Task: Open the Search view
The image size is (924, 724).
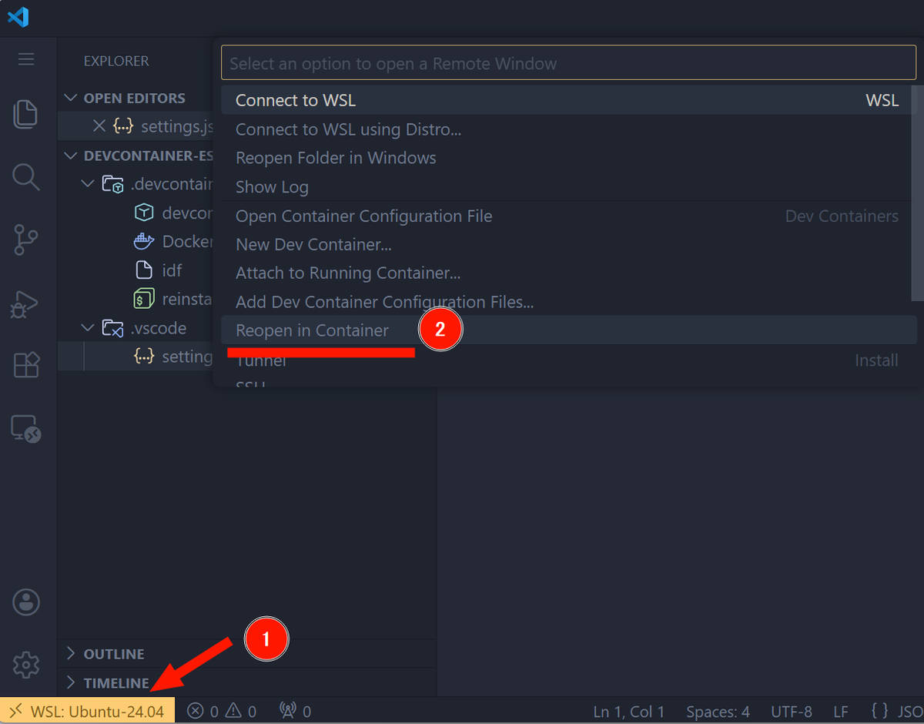Action: coord(26,177)
